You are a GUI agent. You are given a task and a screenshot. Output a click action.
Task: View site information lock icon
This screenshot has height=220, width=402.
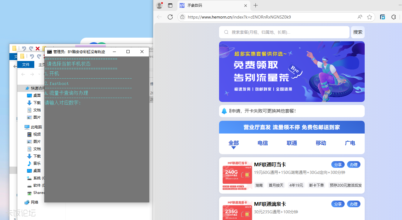coord(182,17)
